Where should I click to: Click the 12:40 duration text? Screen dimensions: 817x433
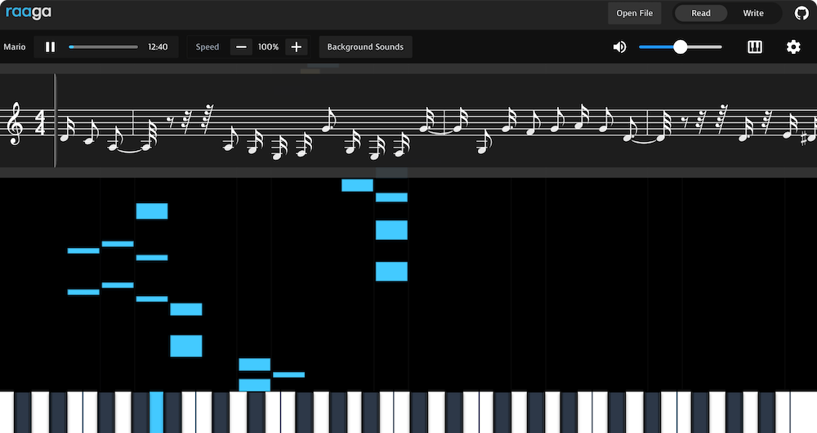158,46
